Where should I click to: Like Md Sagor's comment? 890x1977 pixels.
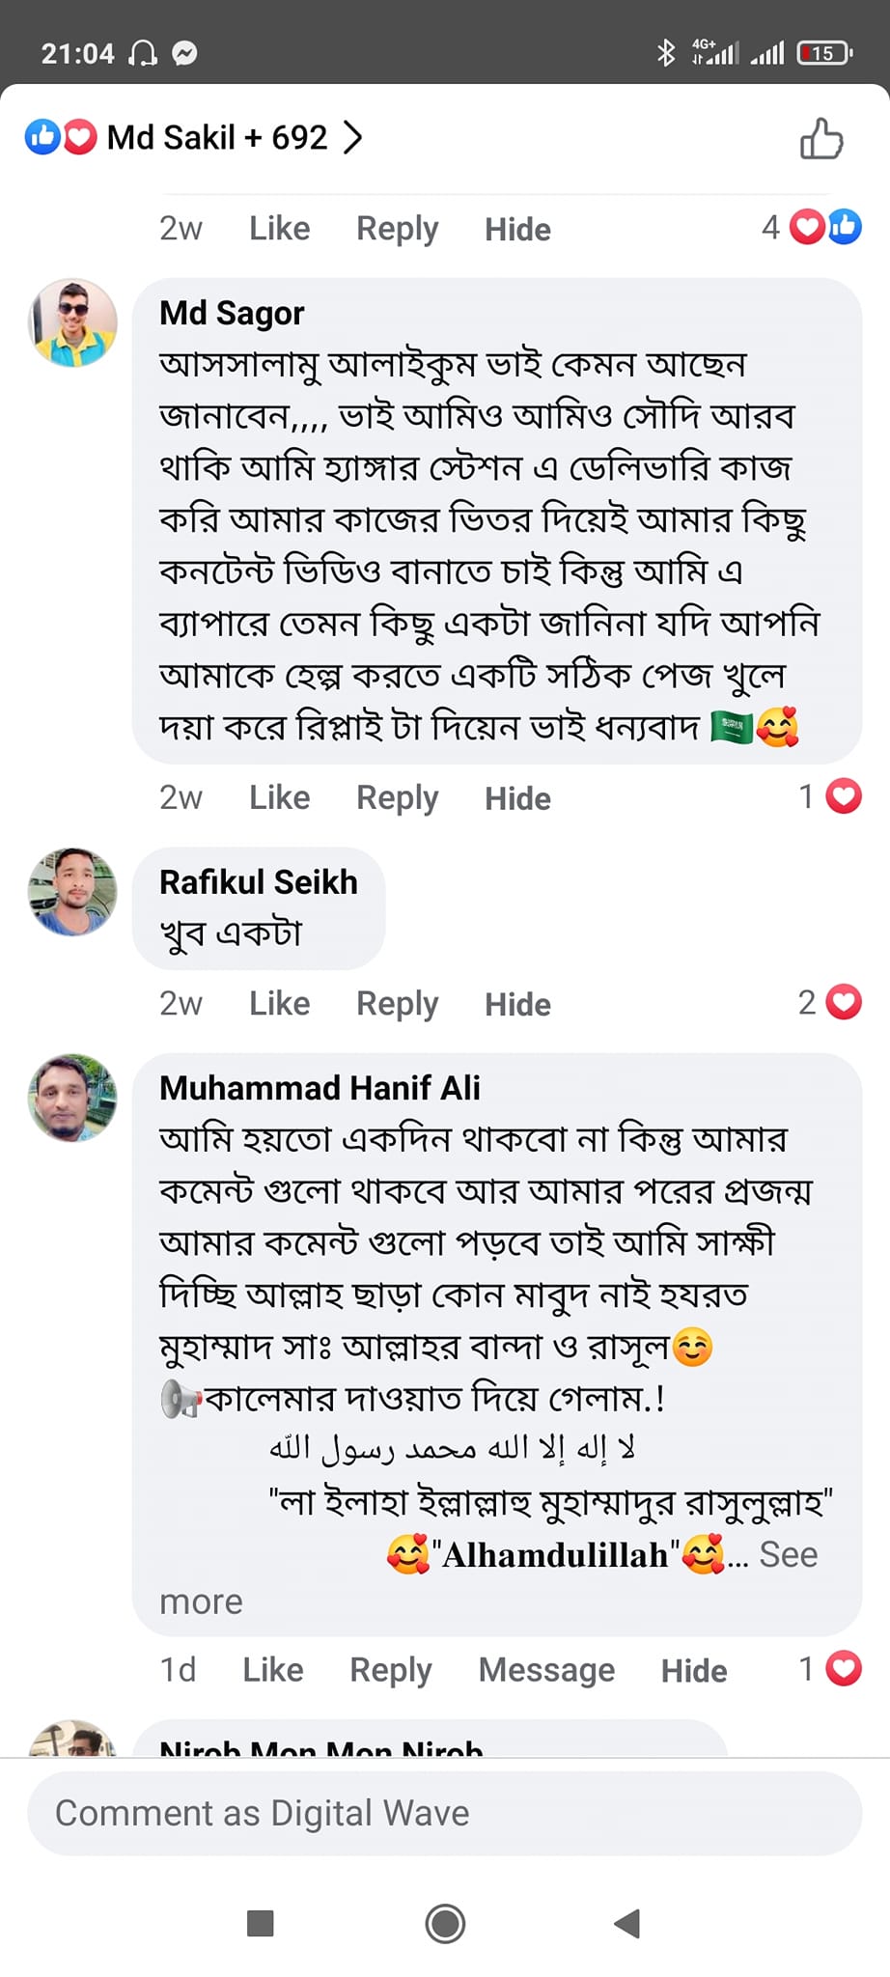tap(279, 797)
